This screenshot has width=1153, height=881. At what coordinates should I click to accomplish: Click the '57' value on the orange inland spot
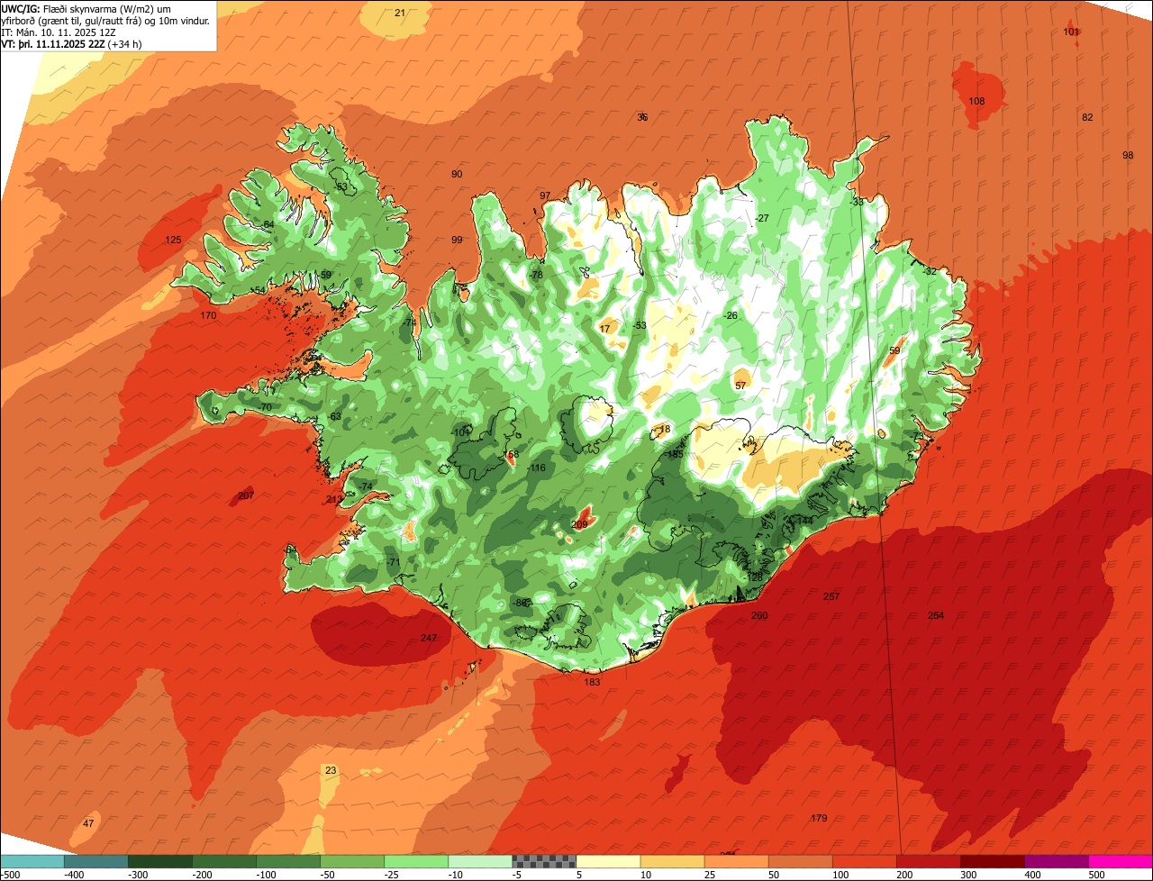tap(740, 385)
